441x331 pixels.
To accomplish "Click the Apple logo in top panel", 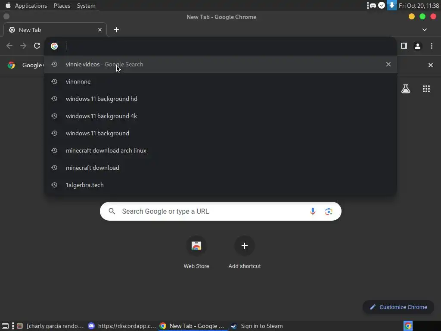I will pos(8,5).
